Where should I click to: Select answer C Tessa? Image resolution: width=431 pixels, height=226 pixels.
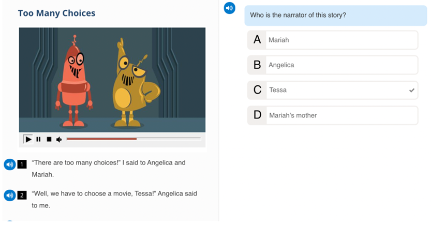click(x=333, y=90)
